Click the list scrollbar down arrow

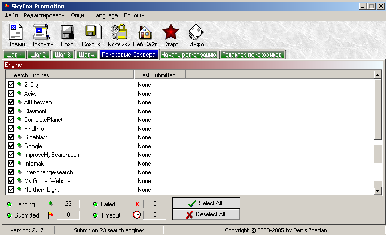coord(377,191)
